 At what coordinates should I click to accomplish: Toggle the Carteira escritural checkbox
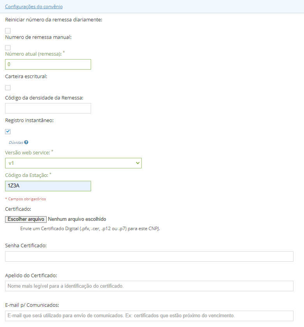coord(8,87)
